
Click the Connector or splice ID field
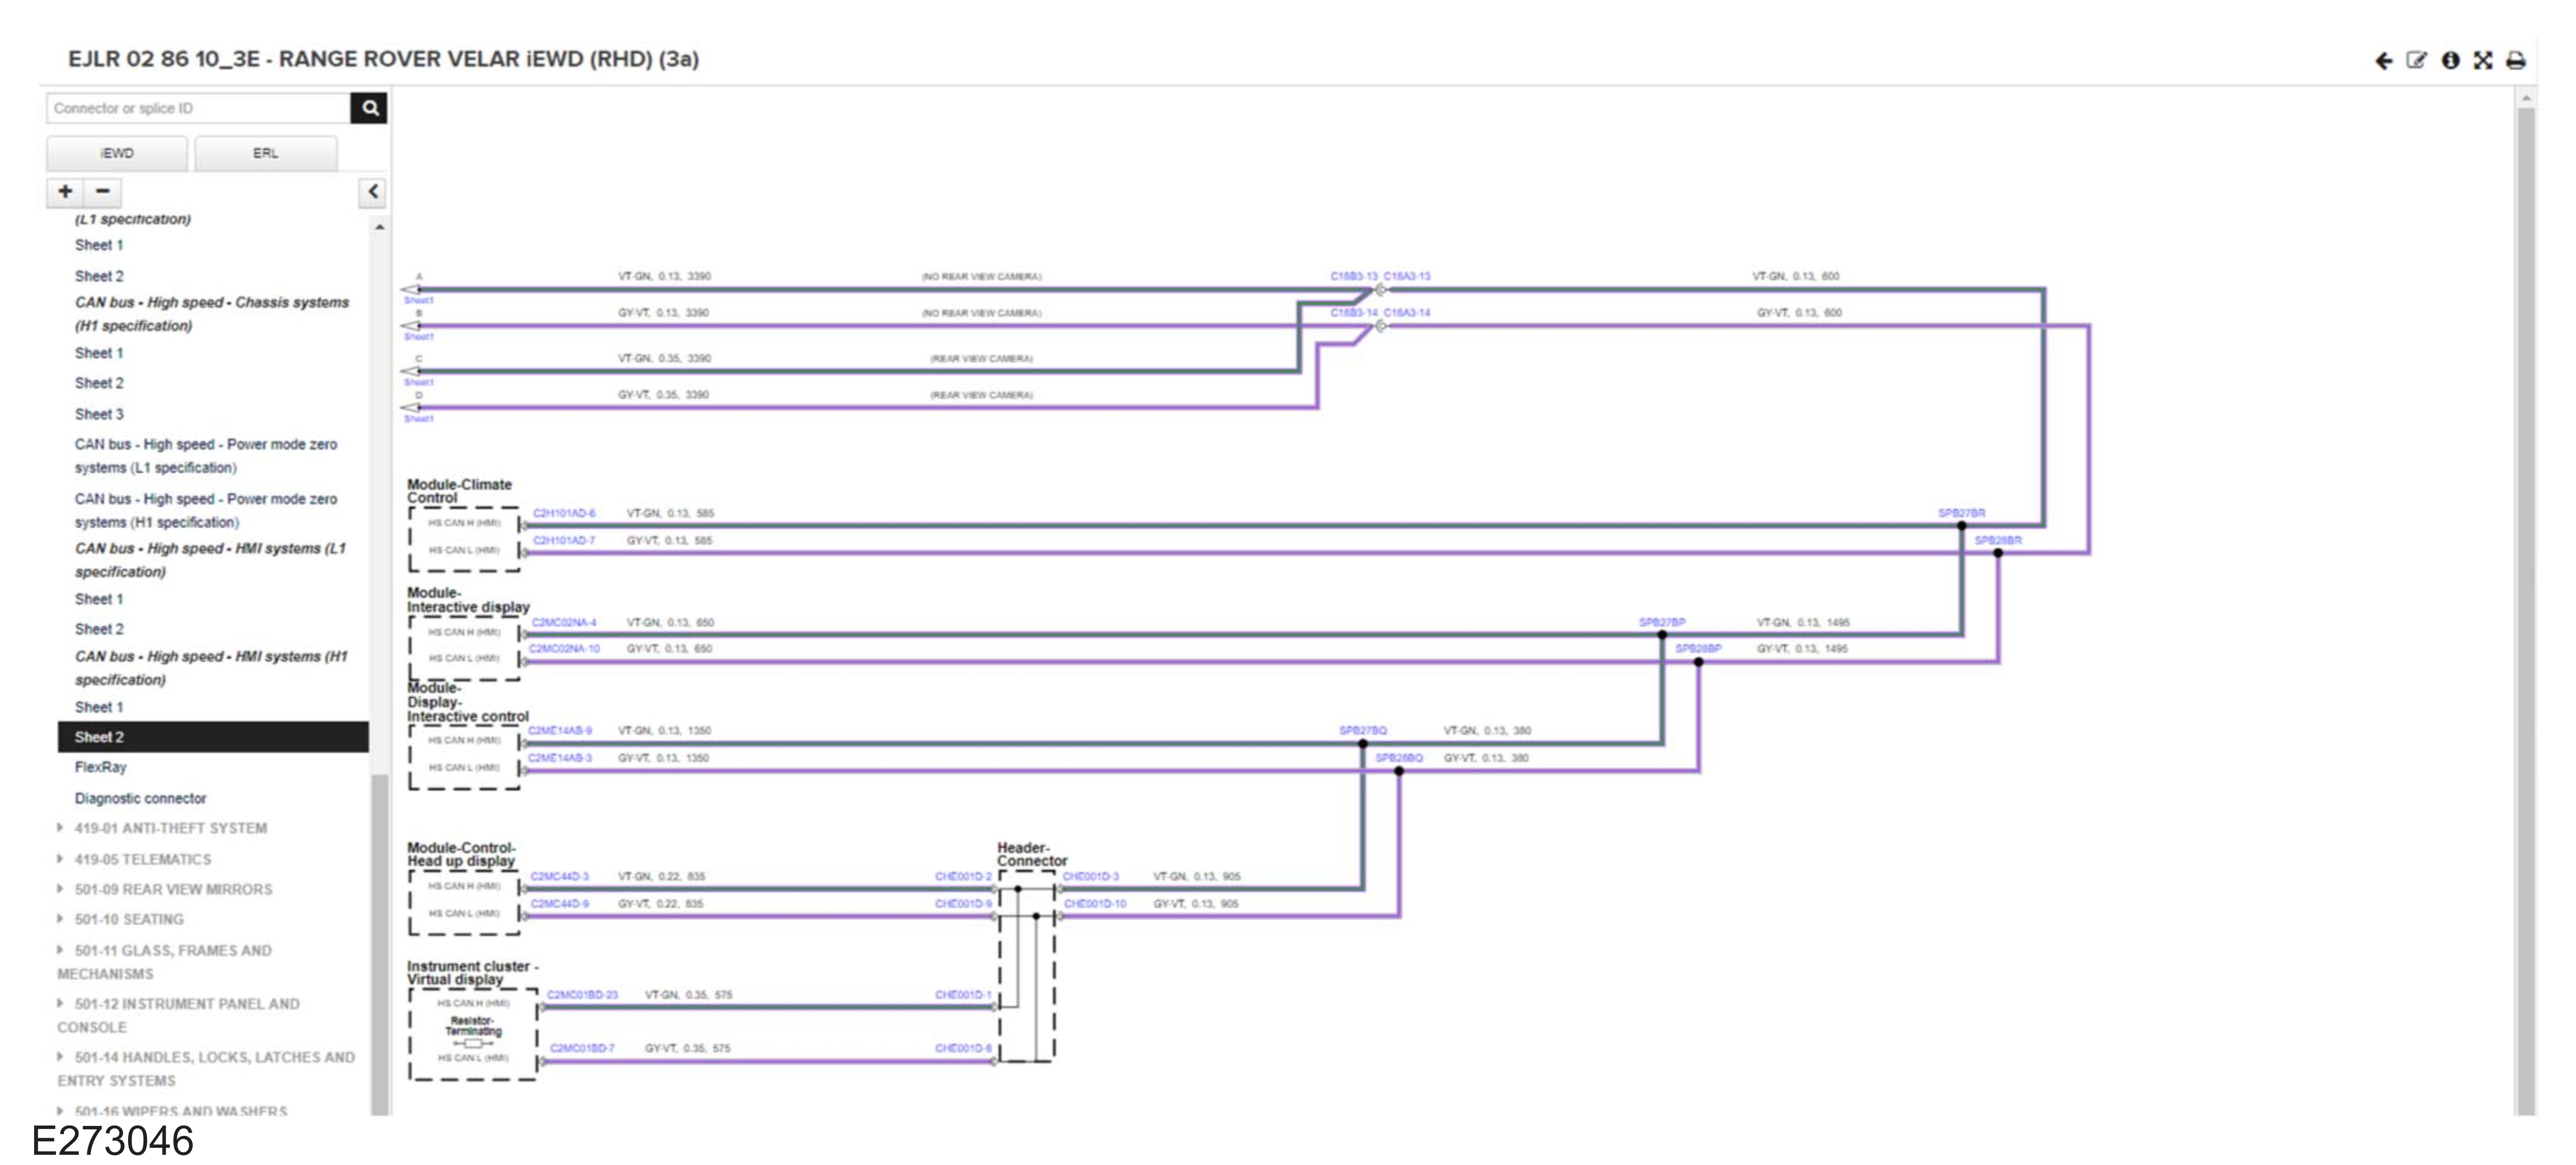coord(198,108)
